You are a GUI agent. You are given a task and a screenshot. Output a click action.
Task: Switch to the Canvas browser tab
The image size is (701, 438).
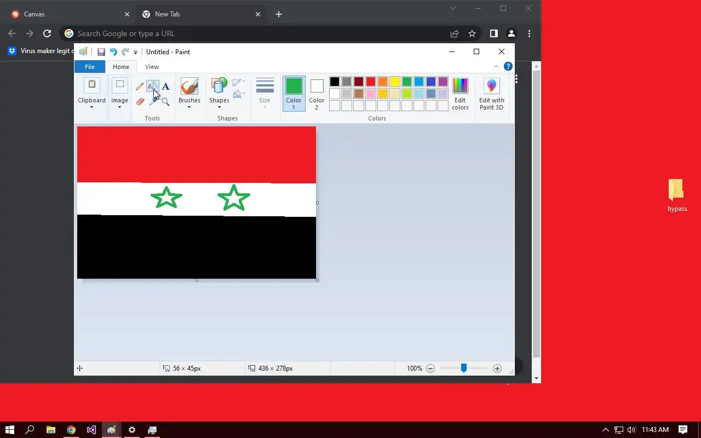(68, 14)
